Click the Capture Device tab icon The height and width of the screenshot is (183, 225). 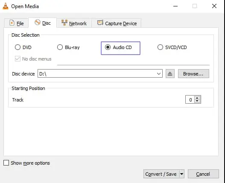(x=100, y=23)
